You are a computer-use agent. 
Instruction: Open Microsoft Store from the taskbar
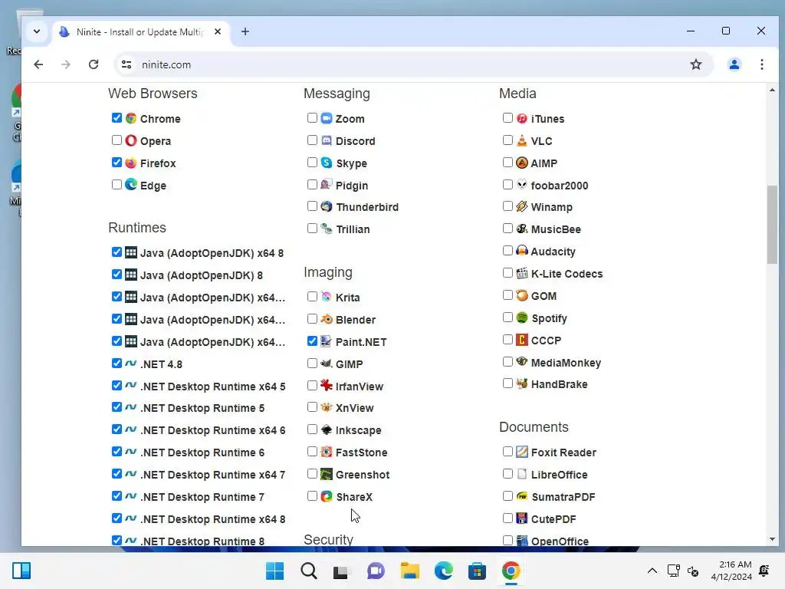click(x=477, y=571)
